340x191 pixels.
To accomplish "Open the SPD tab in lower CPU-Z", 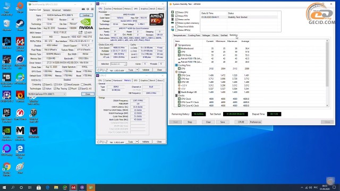I will point(135,80).
